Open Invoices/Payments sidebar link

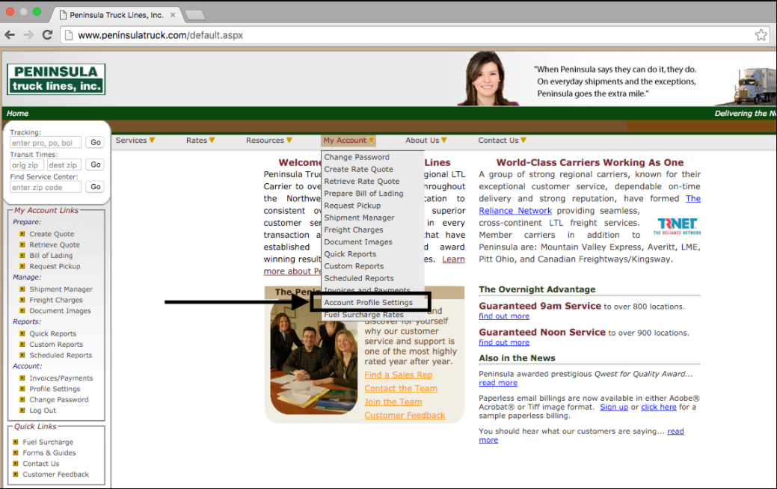(61, 378)
